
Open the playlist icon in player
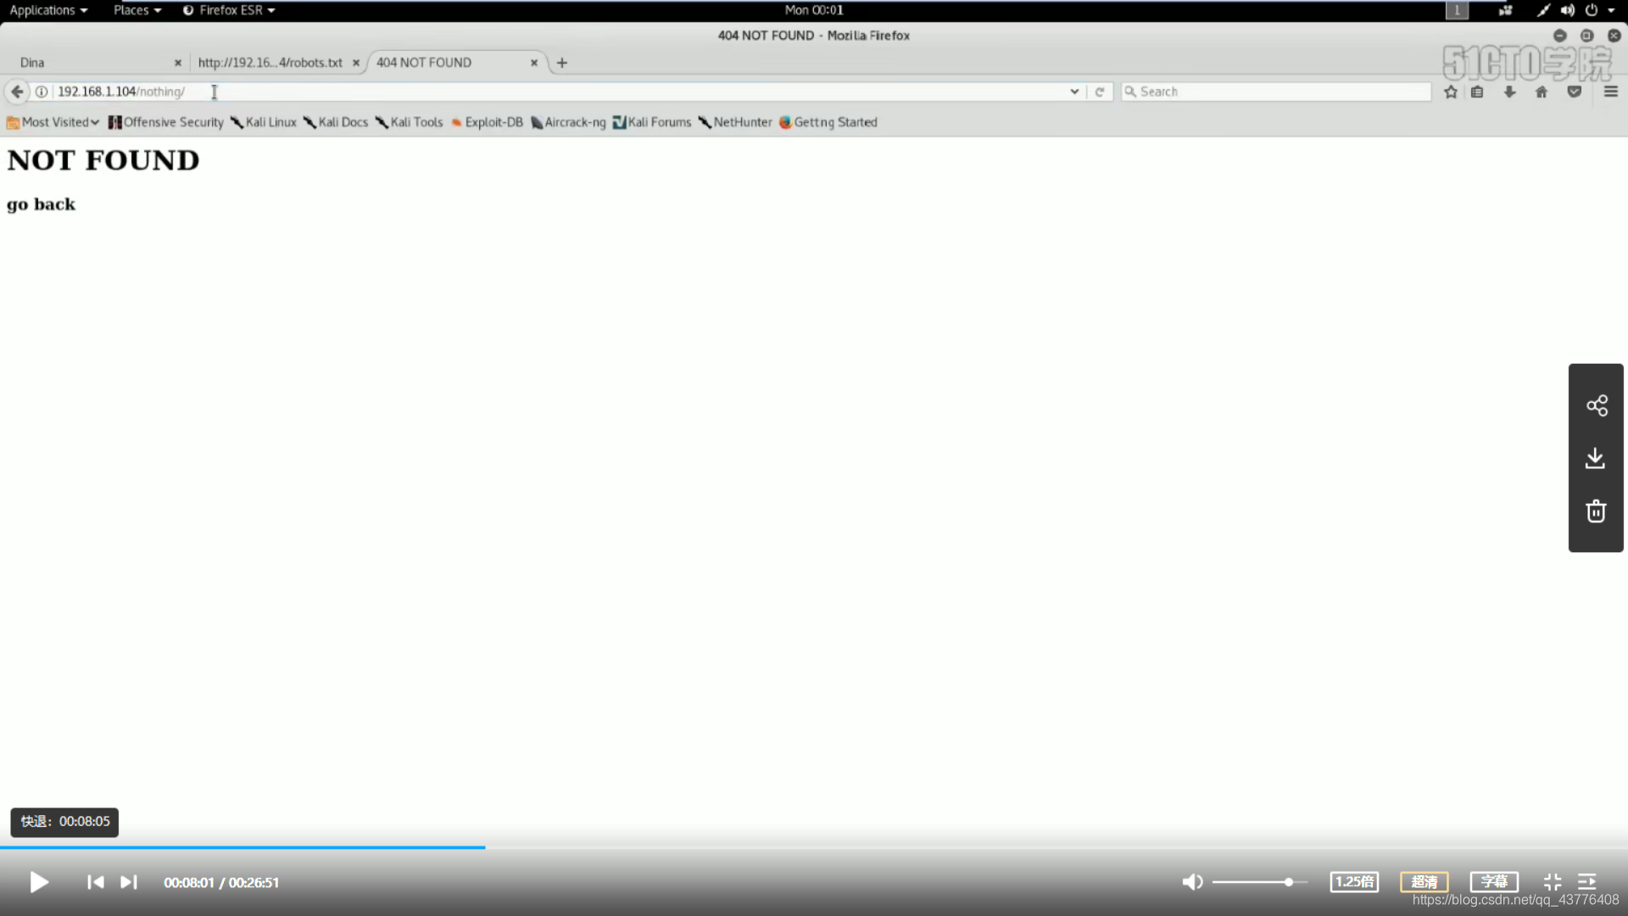(x=1587, y=882)
